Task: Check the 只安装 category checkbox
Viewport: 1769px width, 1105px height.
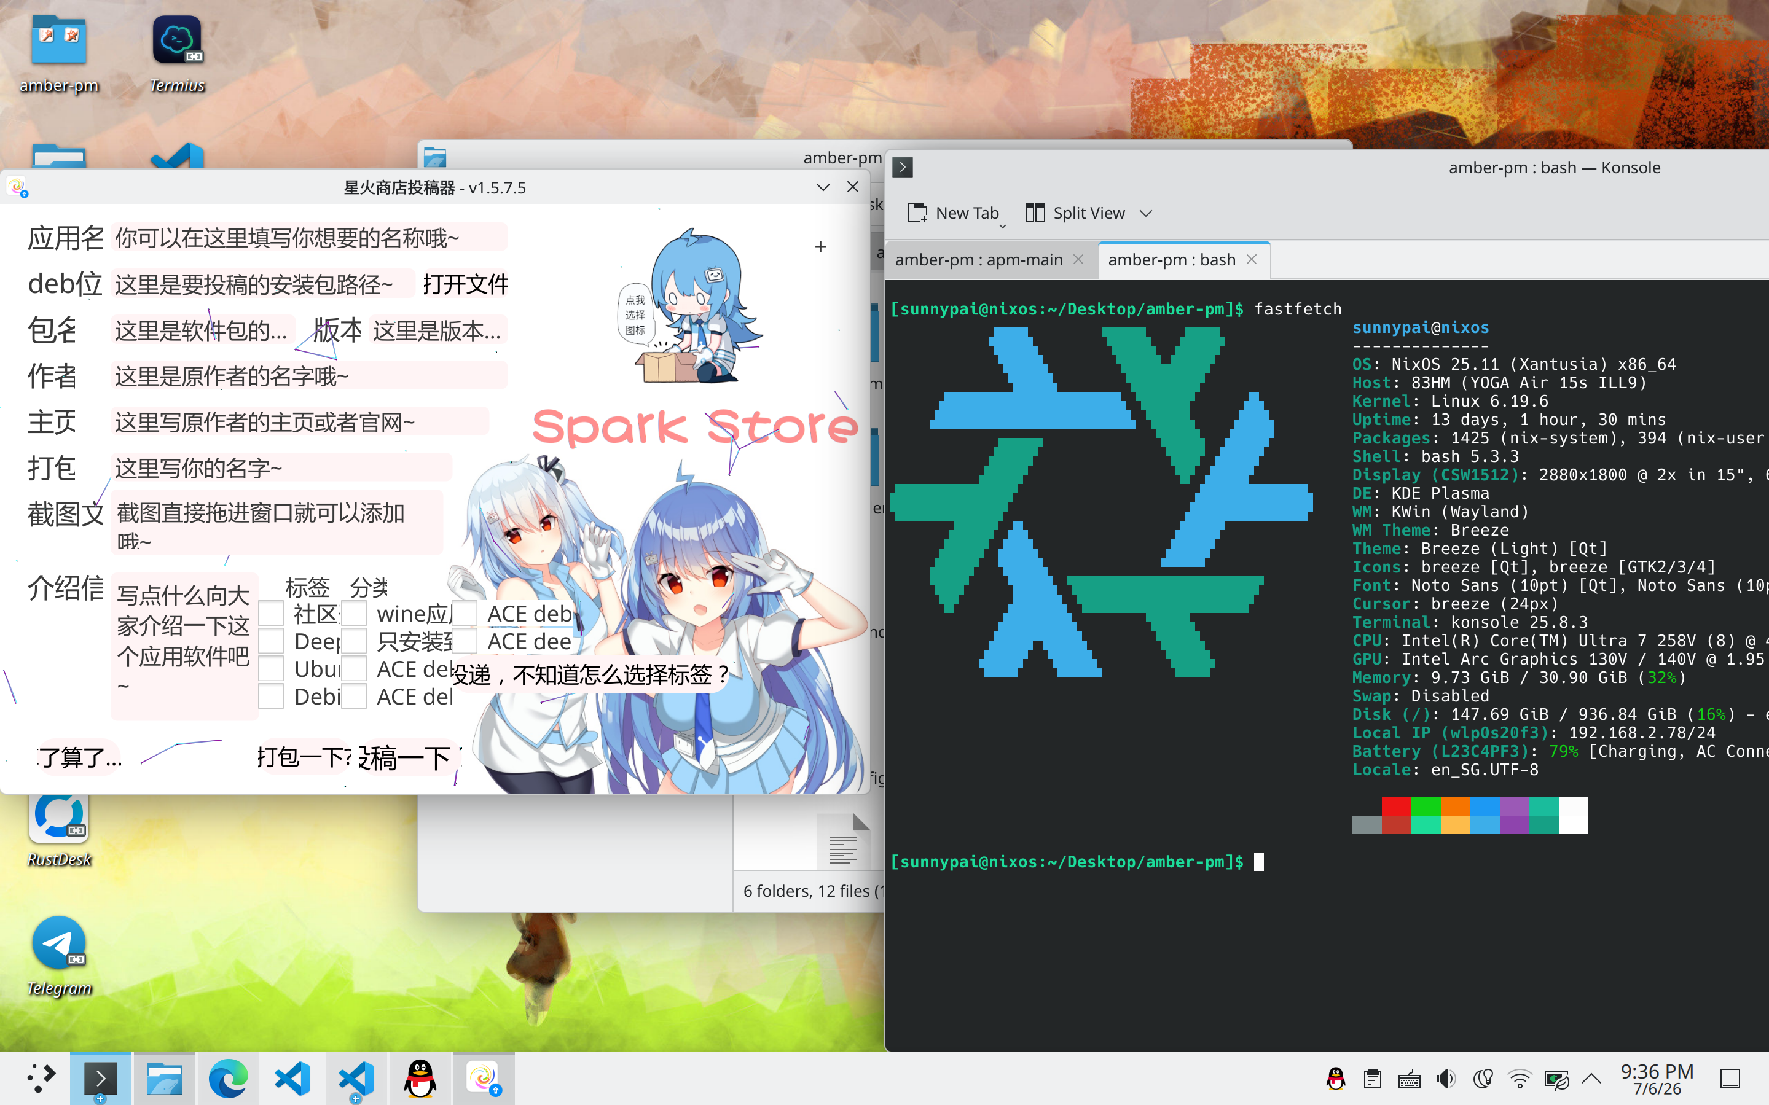Action: click(354, 641)
